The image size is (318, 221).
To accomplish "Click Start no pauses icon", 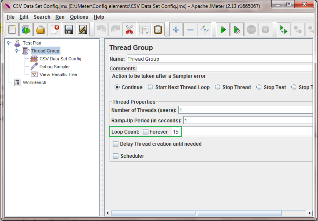I will pyautogui.click(x=237, y=30).
